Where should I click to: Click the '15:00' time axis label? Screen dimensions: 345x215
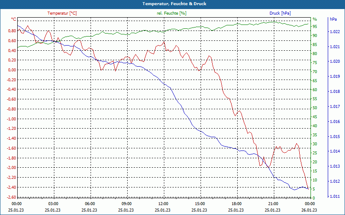click(x=199, y=203)
